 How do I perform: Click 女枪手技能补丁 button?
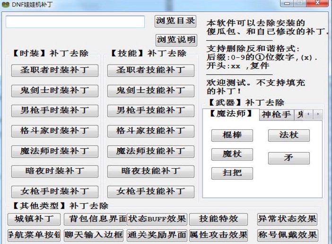(151, 192)
